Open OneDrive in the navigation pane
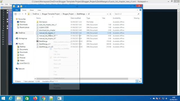The width and height of the screenshot is (180, 101). click(22, 33)
